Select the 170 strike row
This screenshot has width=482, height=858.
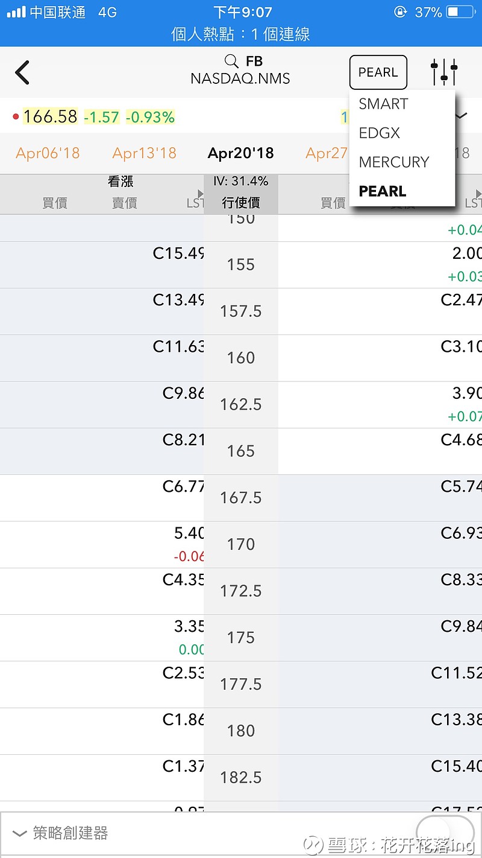coord(241,544)
